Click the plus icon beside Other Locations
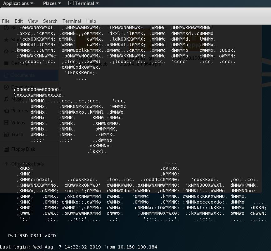 coord(6,164)
